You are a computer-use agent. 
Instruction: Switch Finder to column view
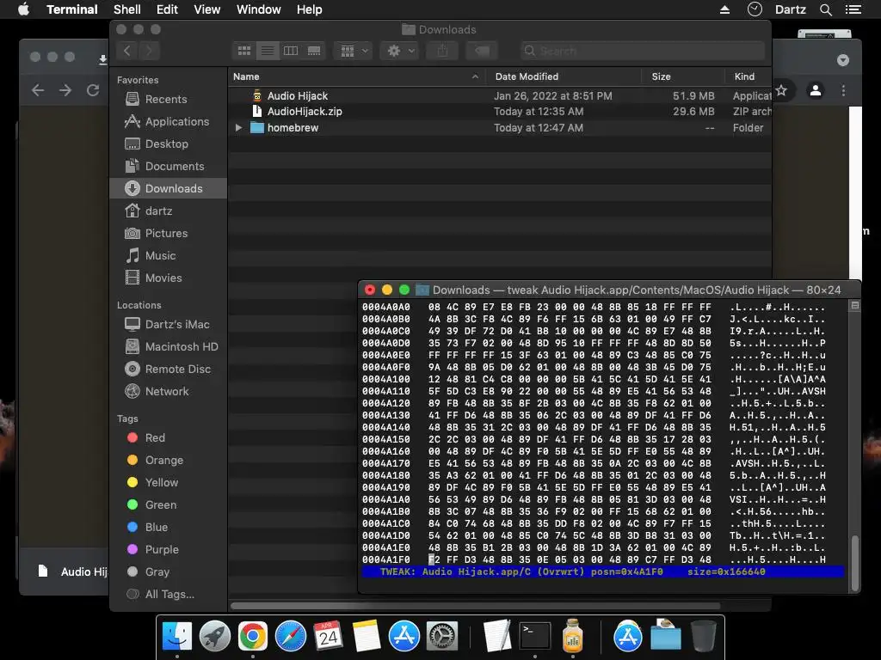pyautogui.click(x=291, y=51)
